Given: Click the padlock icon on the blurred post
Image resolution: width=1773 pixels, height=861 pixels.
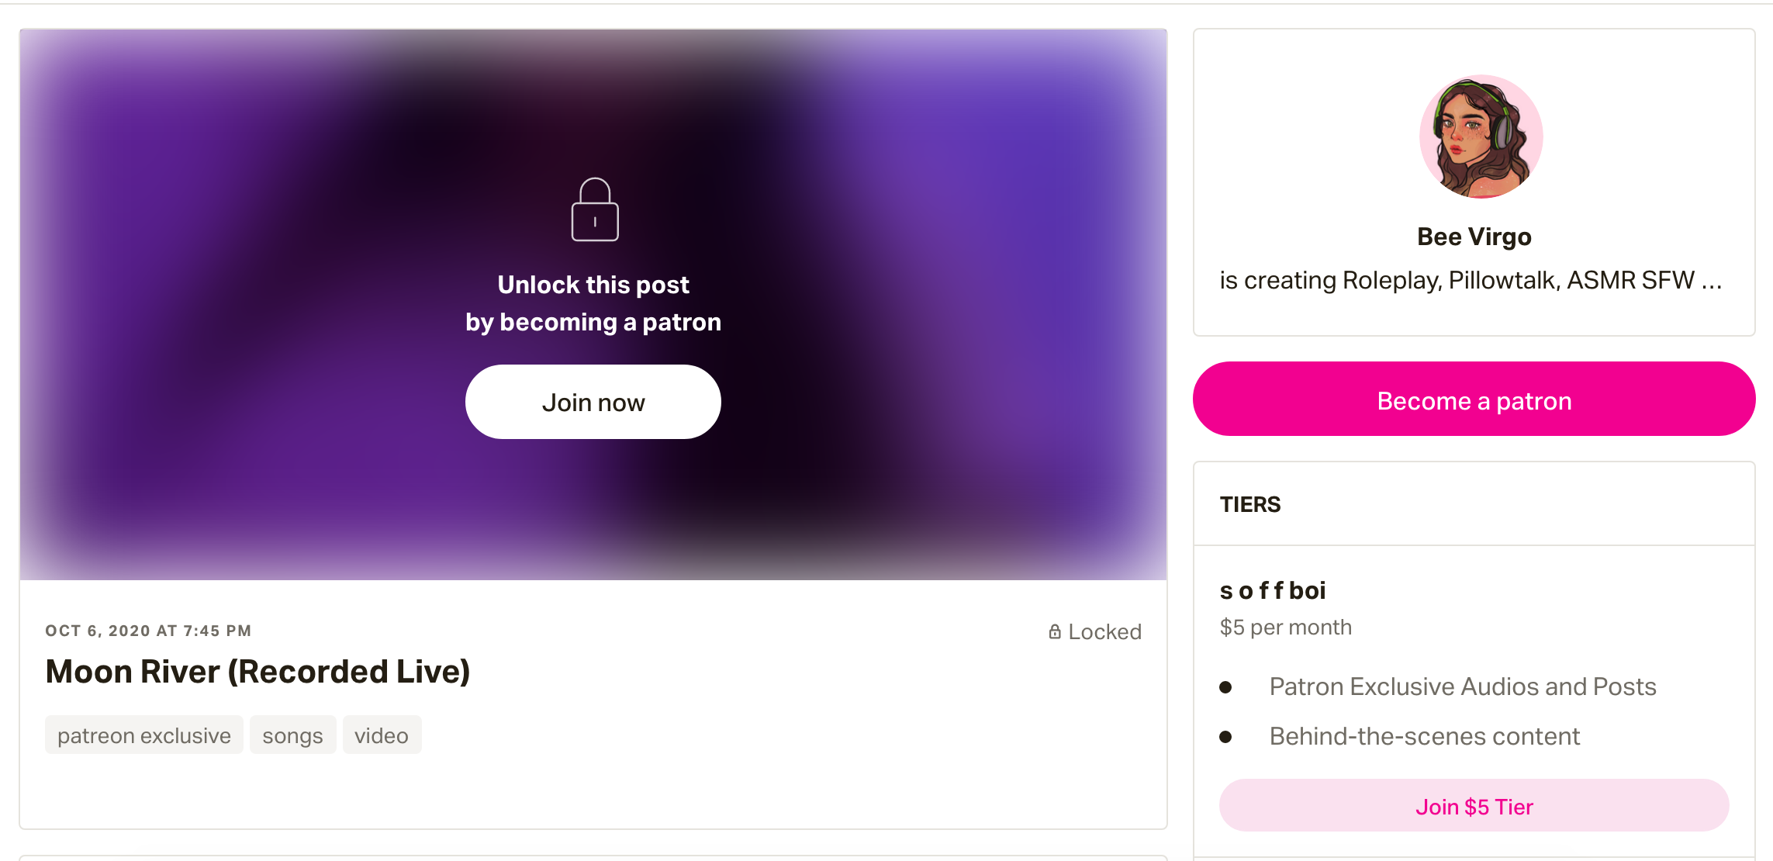Looking at the screenshot, I should click(x=595, y=210).
